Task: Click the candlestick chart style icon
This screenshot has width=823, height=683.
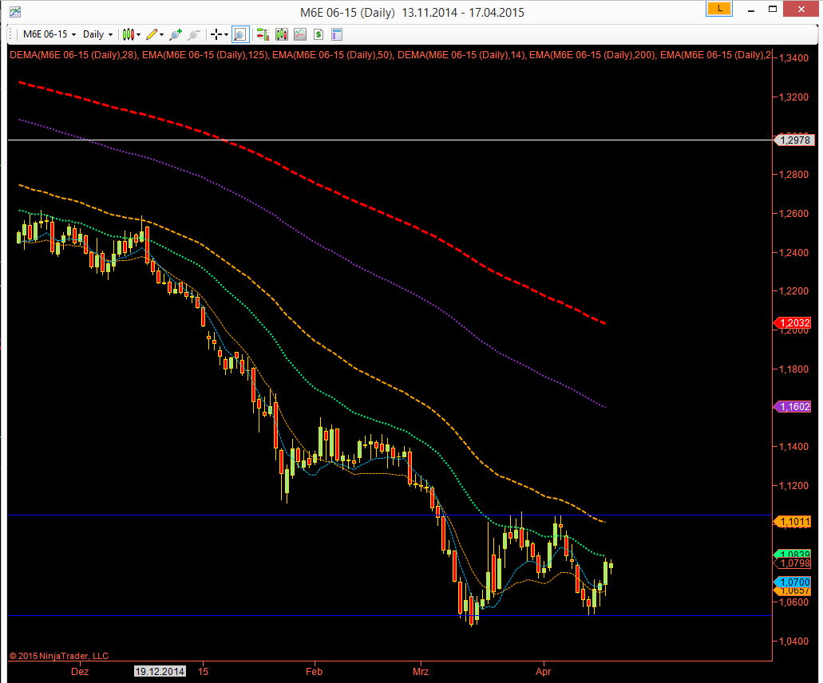Action: coord(128,34)
